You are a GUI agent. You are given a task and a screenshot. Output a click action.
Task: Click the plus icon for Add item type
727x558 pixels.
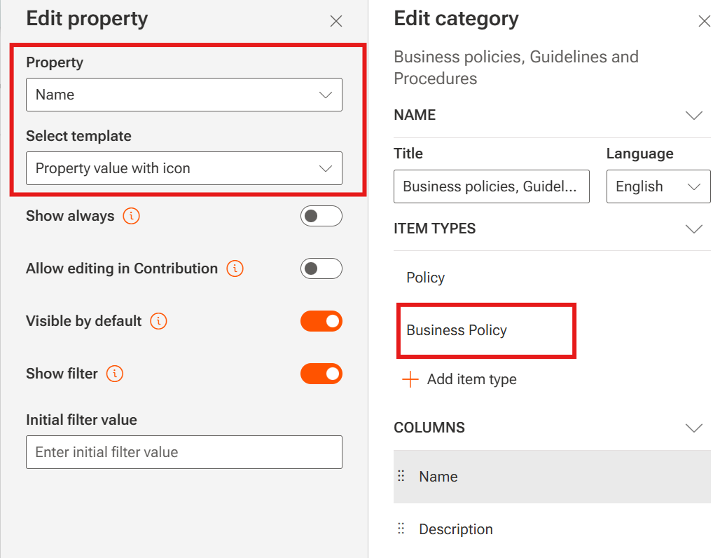410,379
